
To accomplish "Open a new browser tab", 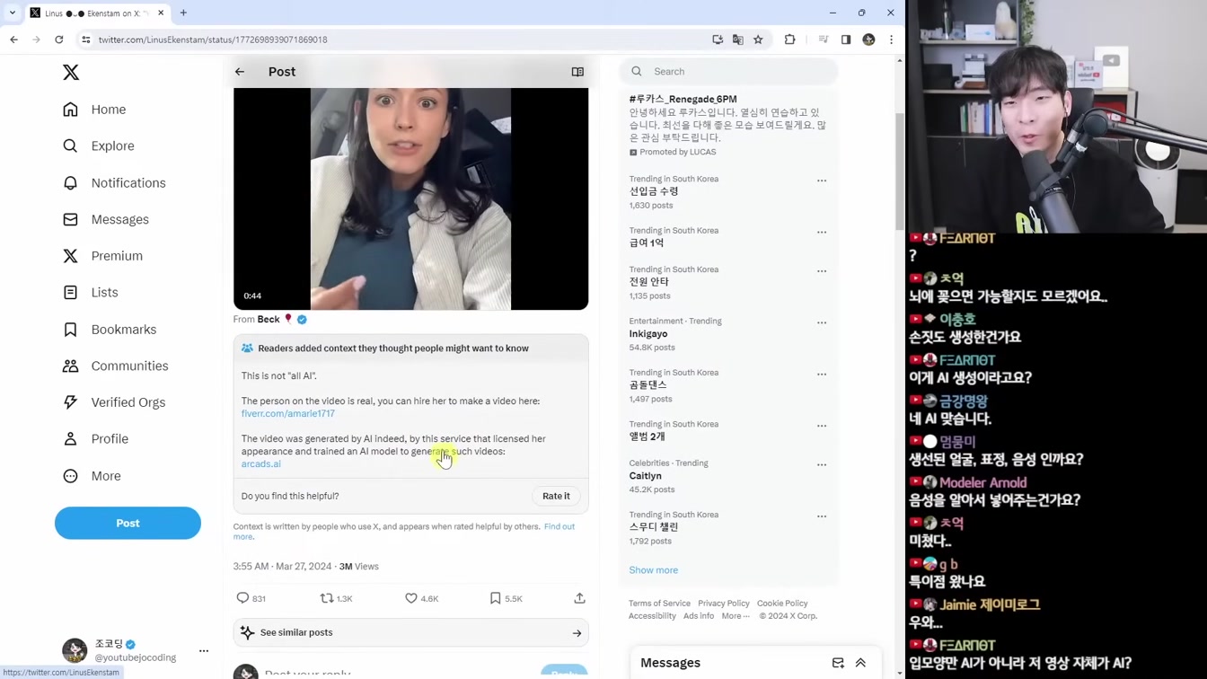I will pos(183,13).
